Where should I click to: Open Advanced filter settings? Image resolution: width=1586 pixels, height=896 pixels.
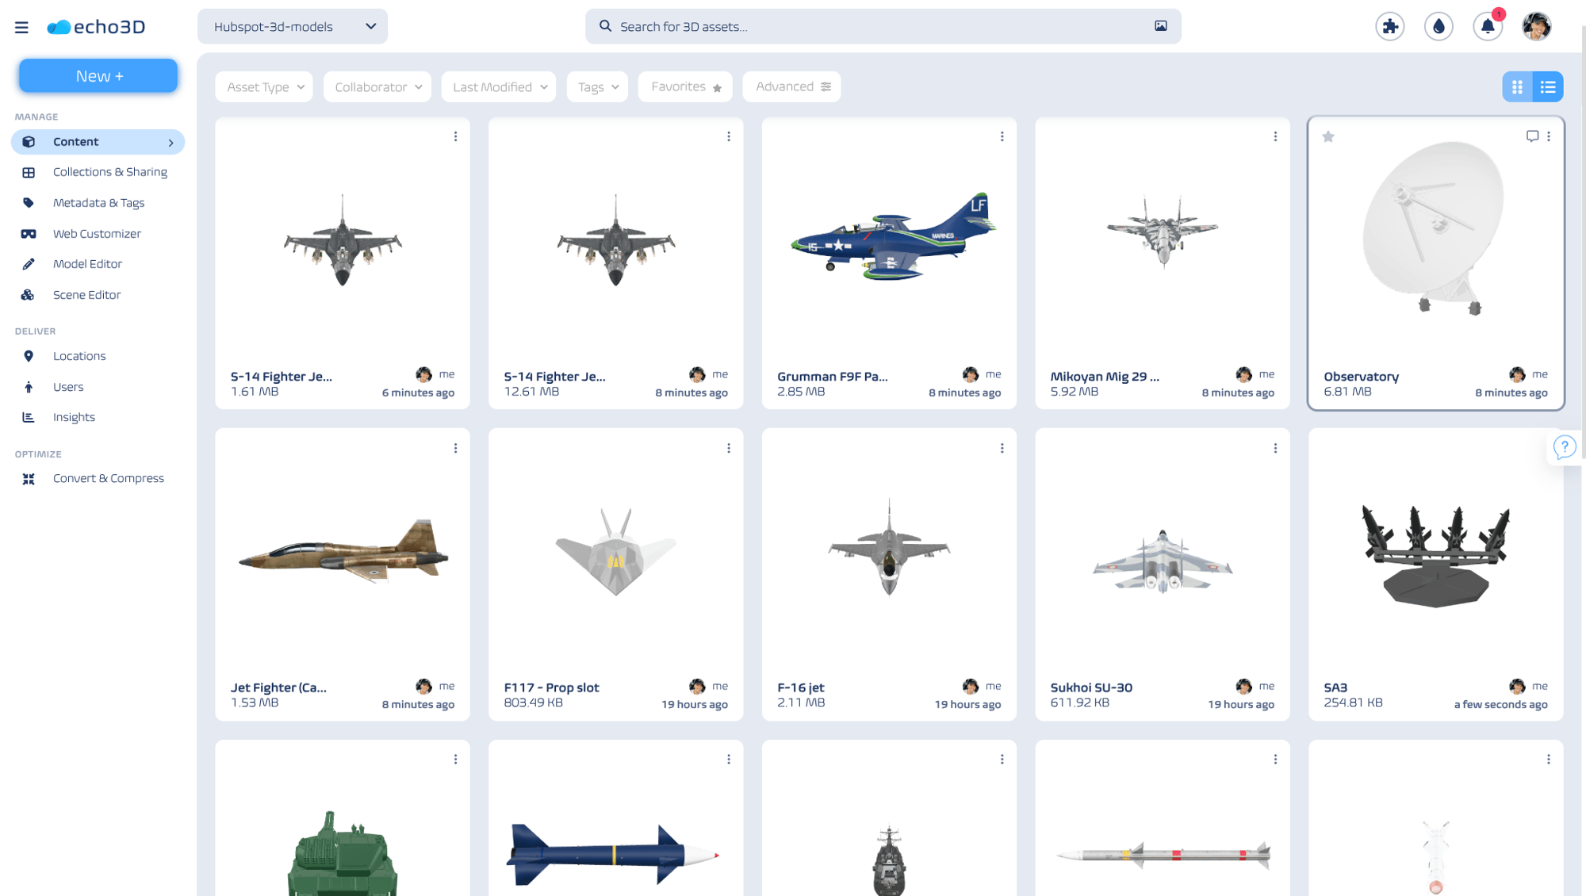tap(792, 87)
